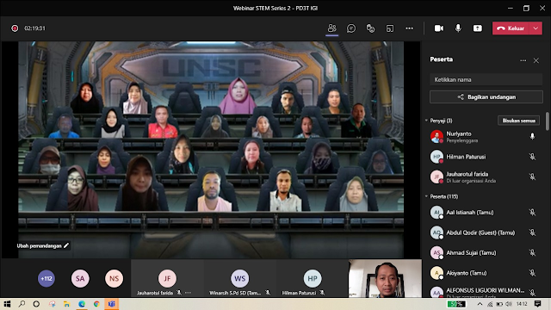Open the dropdown arrow beside Keluar
The height and width of the screenshot is (310, 551).
pyautogui.click(x=536, y=28)
